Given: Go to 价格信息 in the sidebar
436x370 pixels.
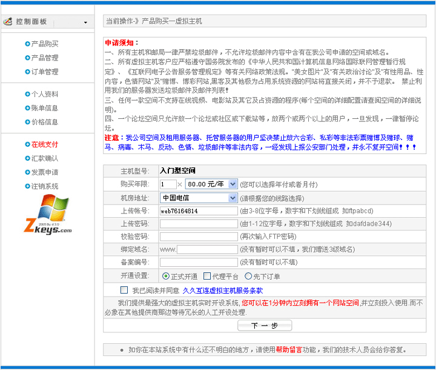Looking at the screenshot, I should coord(45,122).
